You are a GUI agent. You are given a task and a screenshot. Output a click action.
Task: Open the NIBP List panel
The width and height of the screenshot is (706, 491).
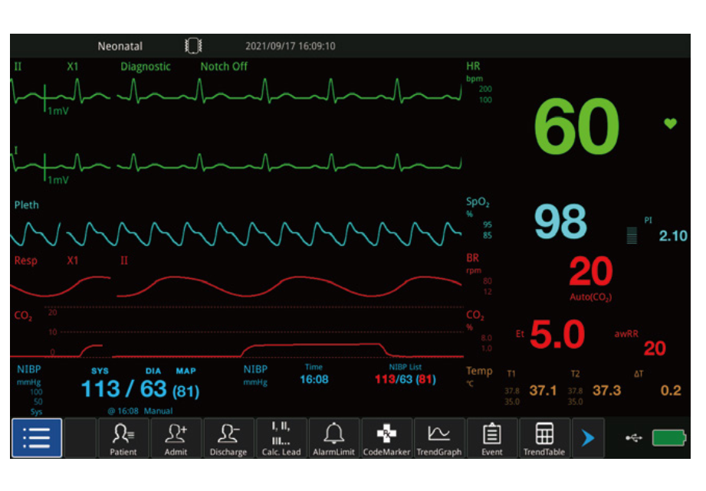click(x=405, y=368)
